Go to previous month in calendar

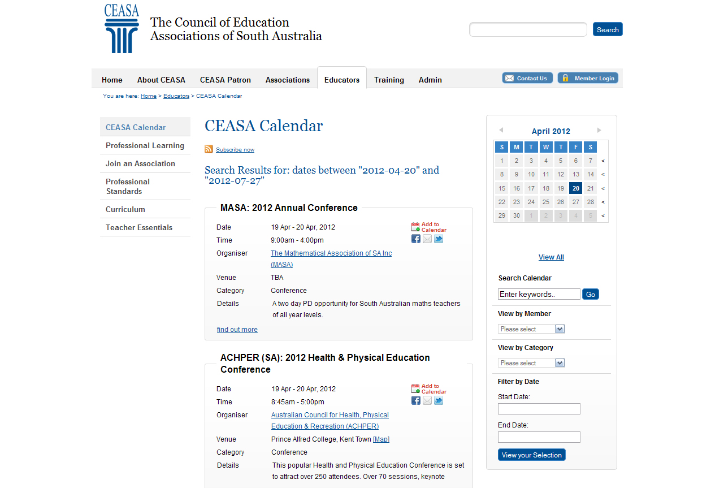point(501,131)
